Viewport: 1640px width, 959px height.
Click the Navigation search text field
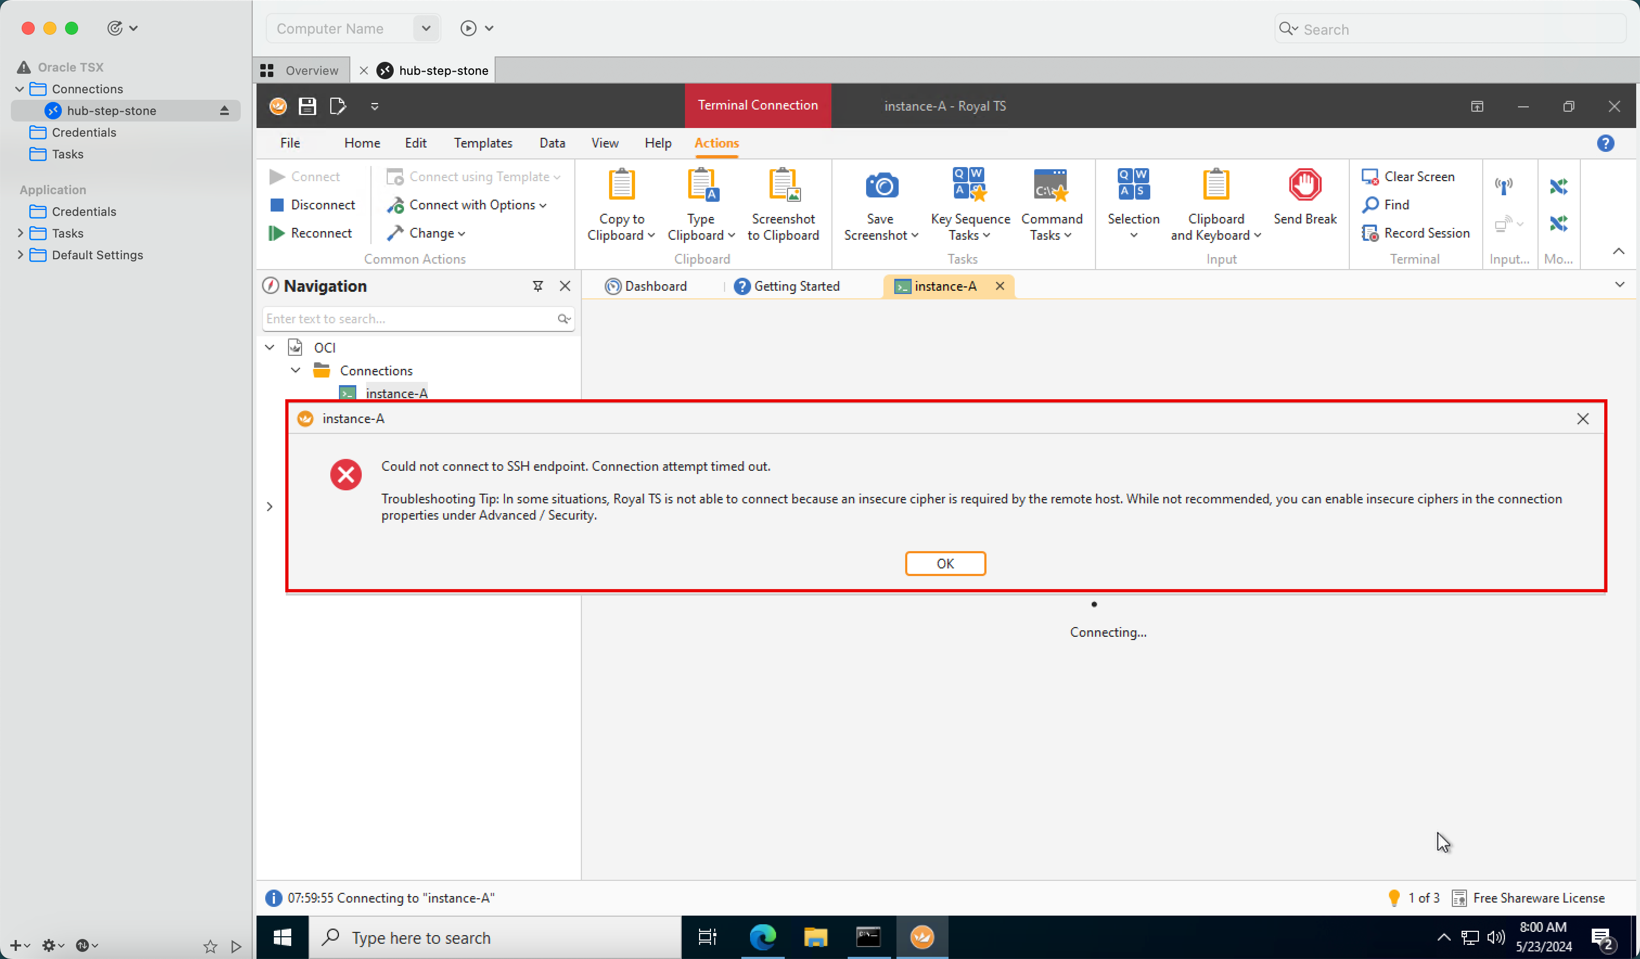409,319
